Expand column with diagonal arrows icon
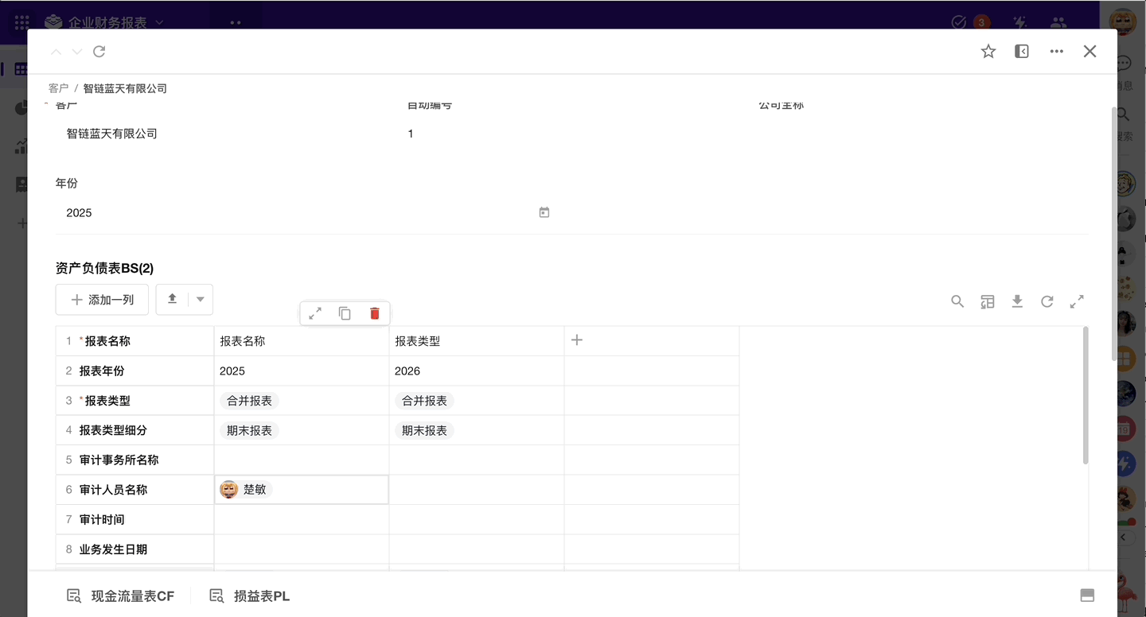This screenshot has height=617, width=1146. [315, 313]
